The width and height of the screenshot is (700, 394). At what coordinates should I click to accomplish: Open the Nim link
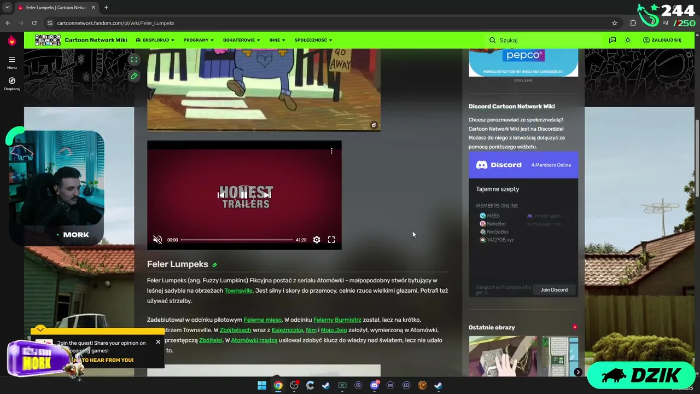click(311, 330)
